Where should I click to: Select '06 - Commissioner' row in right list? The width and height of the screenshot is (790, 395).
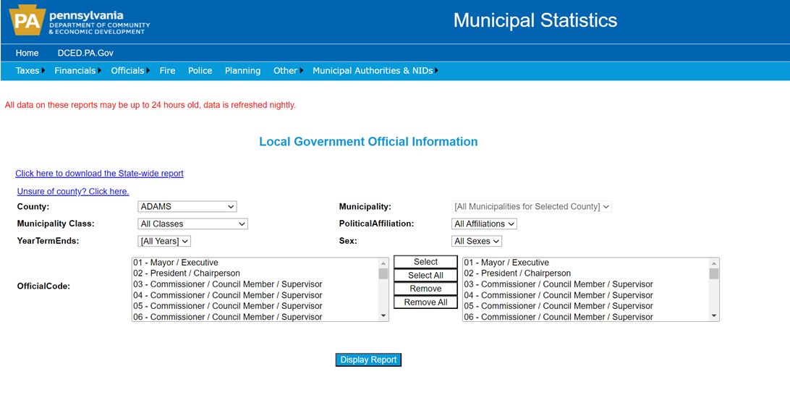pyautogui.click(x=586, y=317)
